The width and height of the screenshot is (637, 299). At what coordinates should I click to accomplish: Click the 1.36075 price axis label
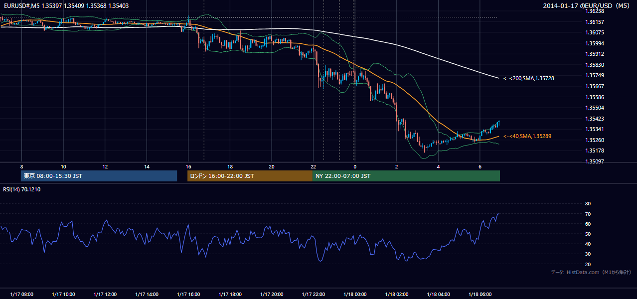pos(595,32)
